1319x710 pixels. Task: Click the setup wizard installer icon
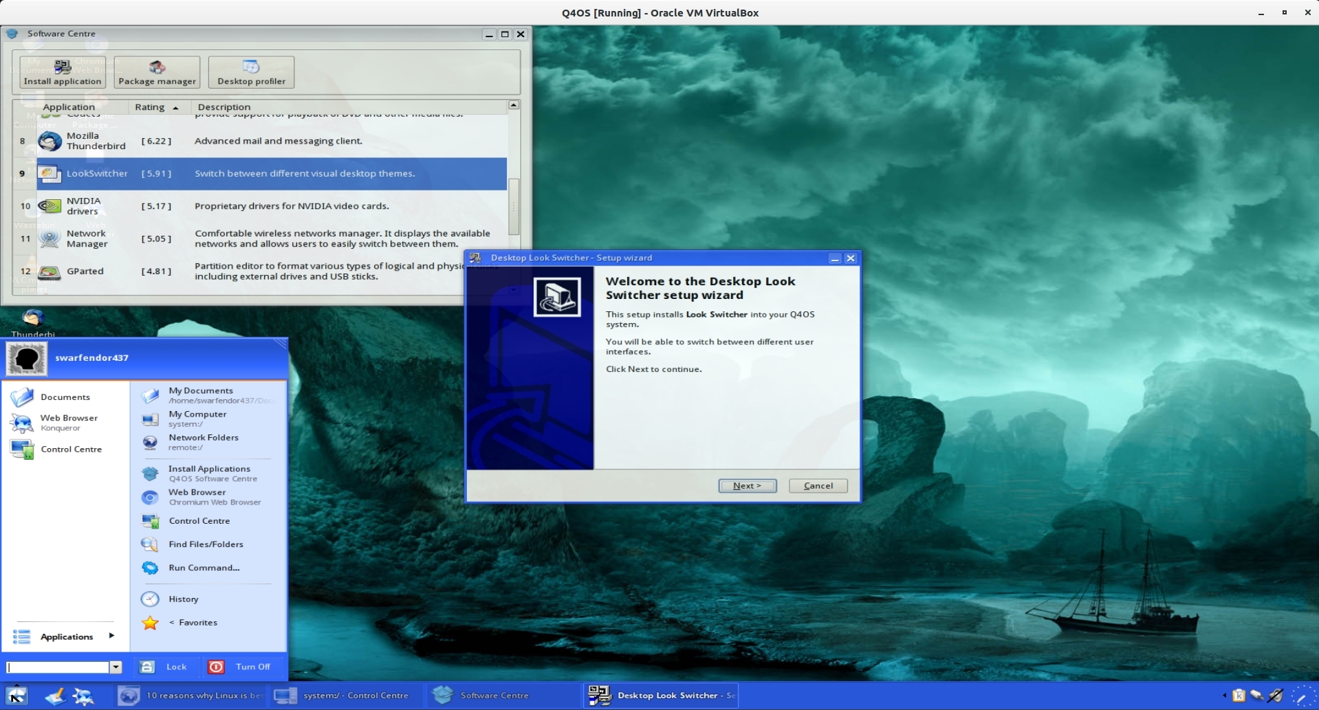click(x=557, y=297)
